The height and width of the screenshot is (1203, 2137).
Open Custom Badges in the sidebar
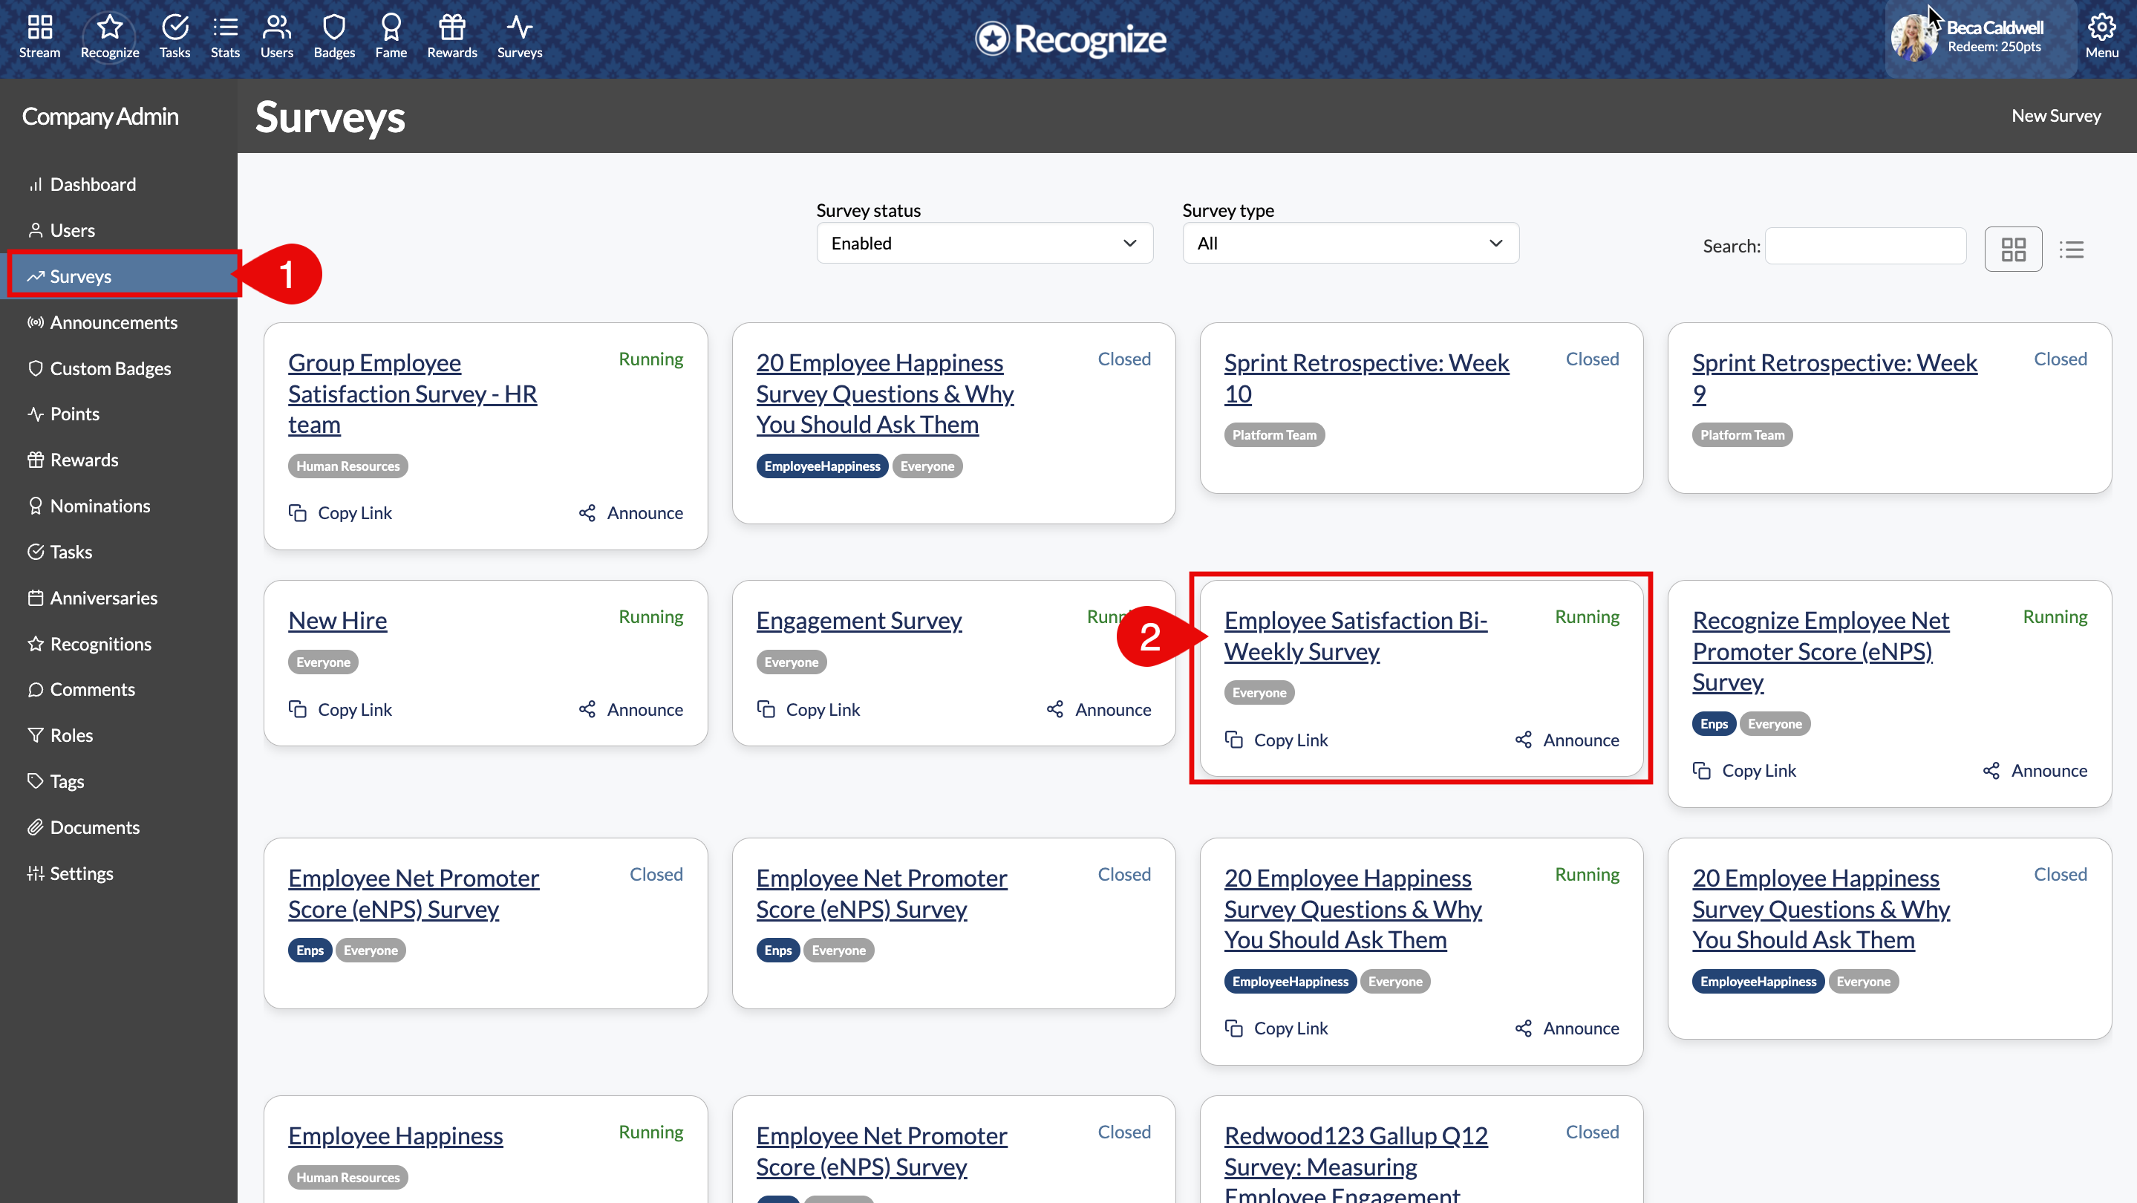click(x=111, y=368)
